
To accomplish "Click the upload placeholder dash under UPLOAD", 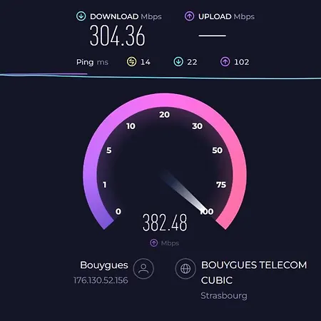I will pos(213,36).
